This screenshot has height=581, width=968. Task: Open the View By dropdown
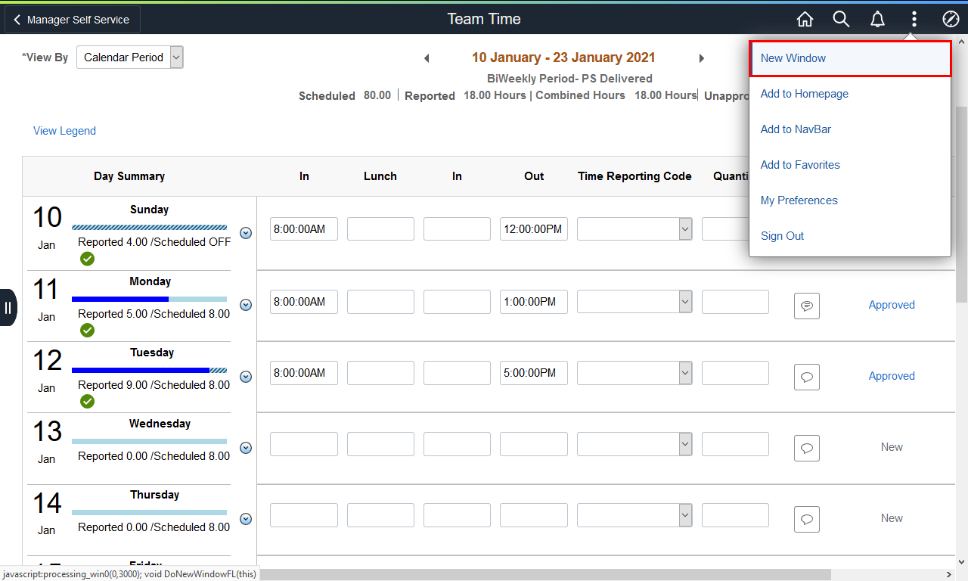[x=130, y=57]
